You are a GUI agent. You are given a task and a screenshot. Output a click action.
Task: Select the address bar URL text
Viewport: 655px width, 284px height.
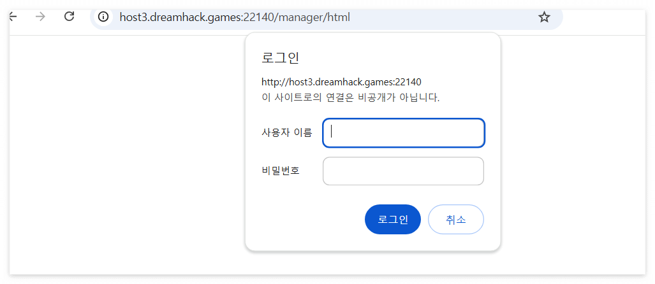(235, 17)
